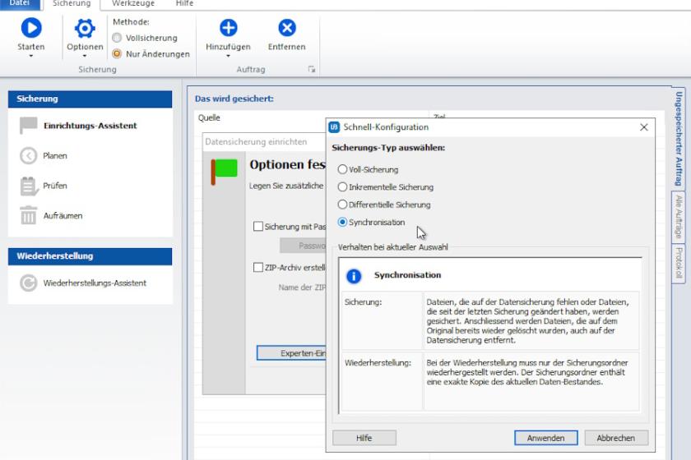Click the Aufräumen trash icon
Viewport: 691px width, 460px height.
coord(29,215)
